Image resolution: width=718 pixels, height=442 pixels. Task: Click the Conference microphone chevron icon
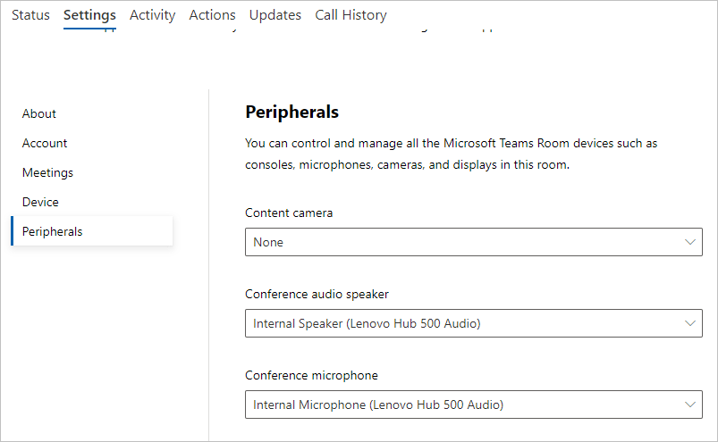(x=689, y=404)
